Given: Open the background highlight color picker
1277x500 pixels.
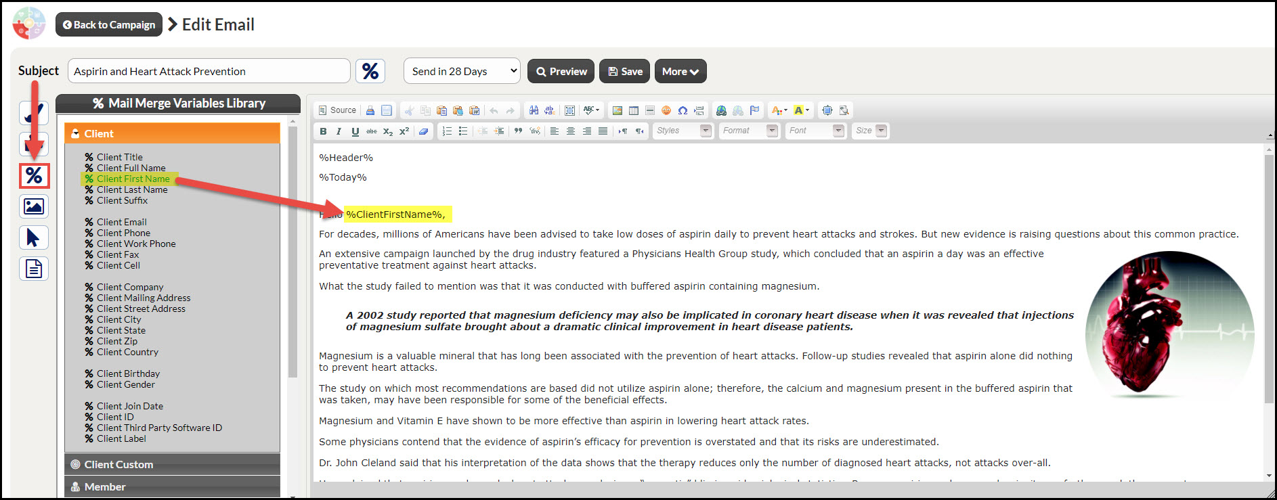Looking at the screenshot, I should pyautogui.click(x=802, y=110).
